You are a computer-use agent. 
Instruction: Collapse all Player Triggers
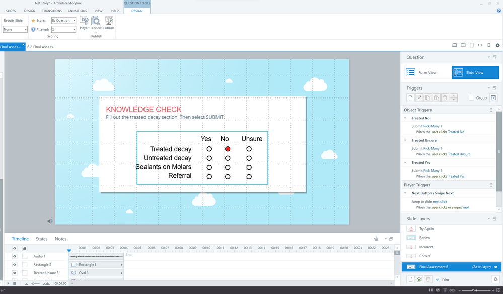[x=491, y=185]
